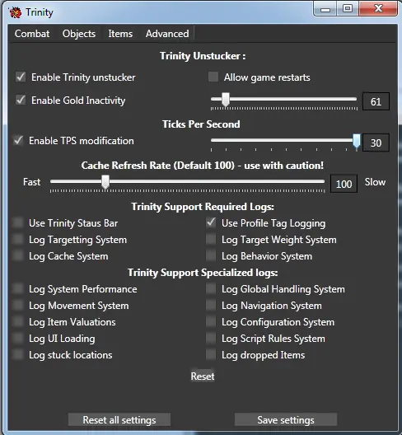Toggle Enable TPS modification checkbox
Screen dimensions: 402x435
(x=18, y=141)
